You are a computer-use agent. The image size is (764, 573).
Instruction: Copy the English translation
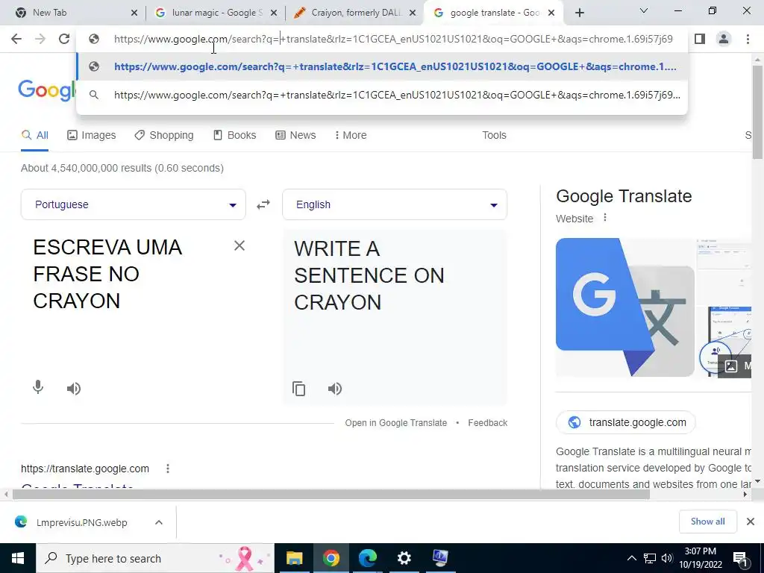(x=298, y=388)
